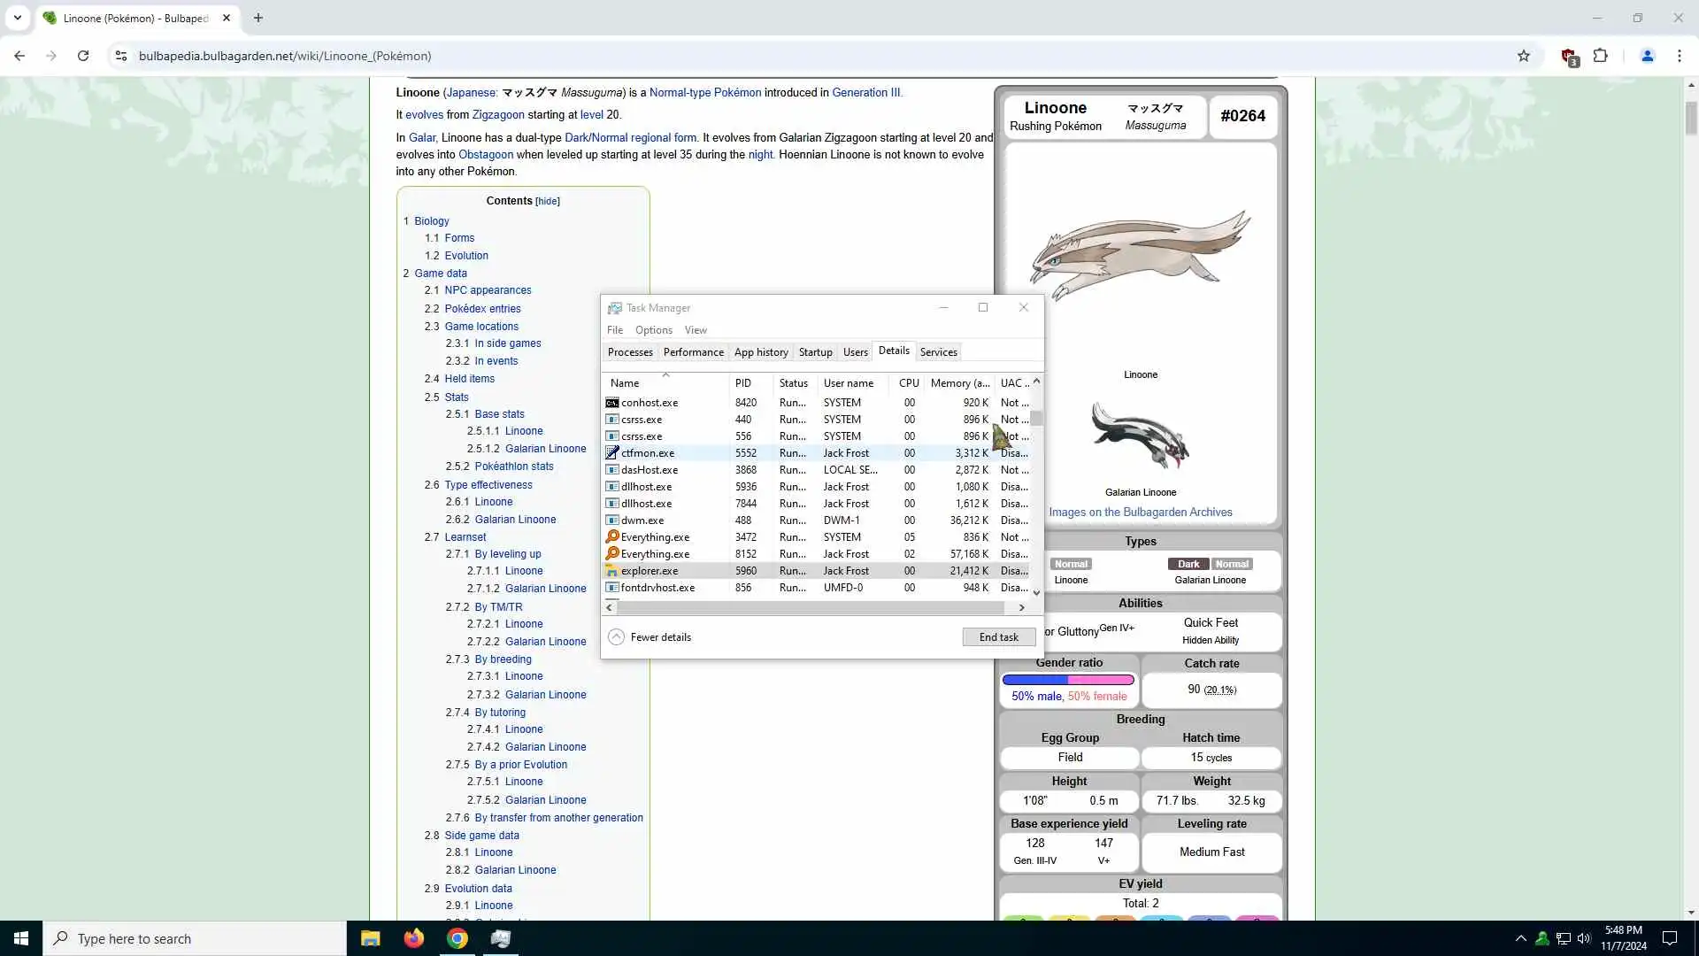Viewport: 1699px width, 956px height.
Task: Click the site information icon in address bar
Action: (121, 56)
